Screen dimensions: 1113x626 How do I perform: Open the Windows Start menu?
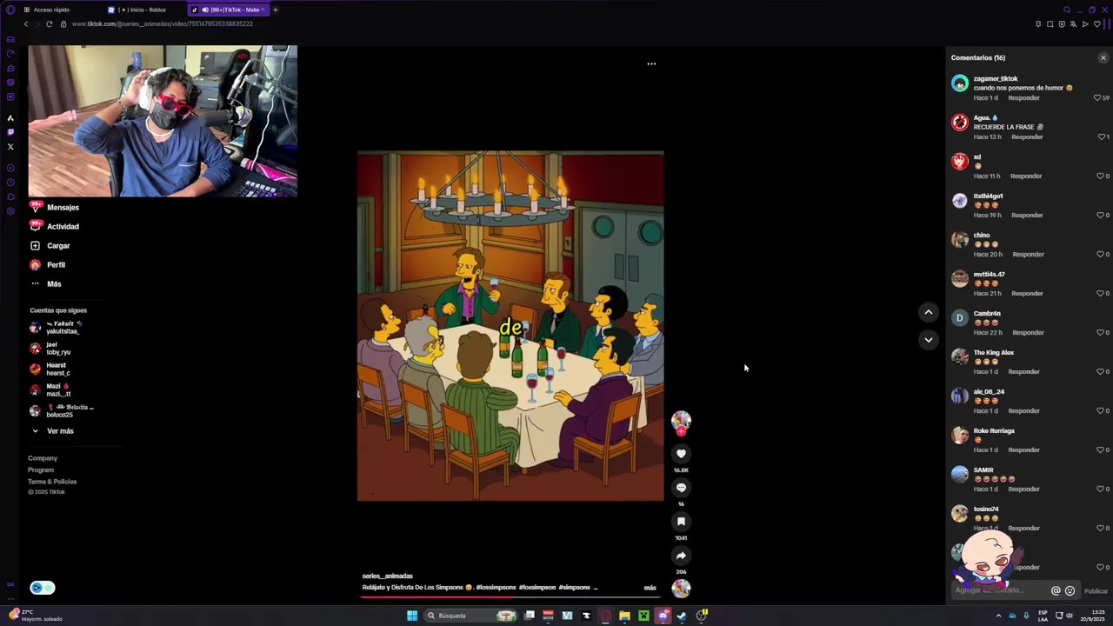pyautogui.click(x=412, y=616)
